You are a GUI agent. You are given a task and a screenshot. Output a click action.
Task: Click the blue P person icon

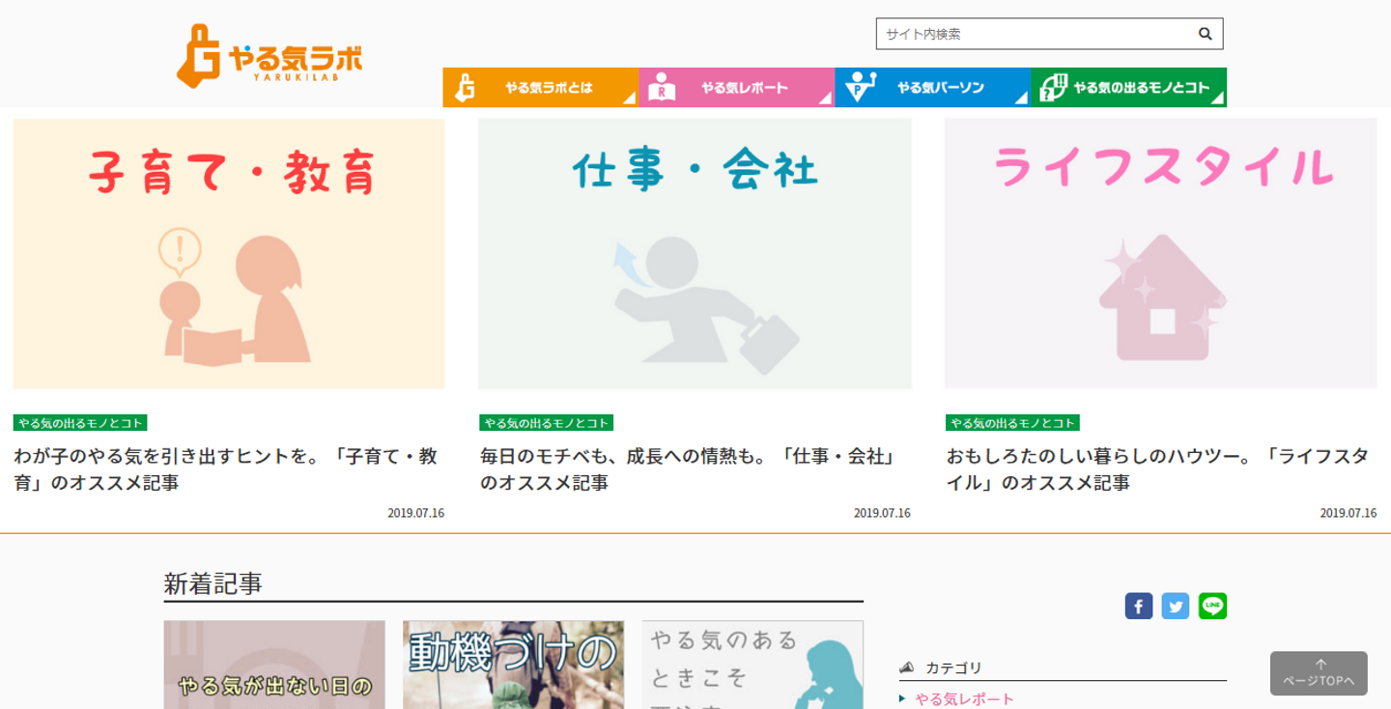click(x=859, y=87)
